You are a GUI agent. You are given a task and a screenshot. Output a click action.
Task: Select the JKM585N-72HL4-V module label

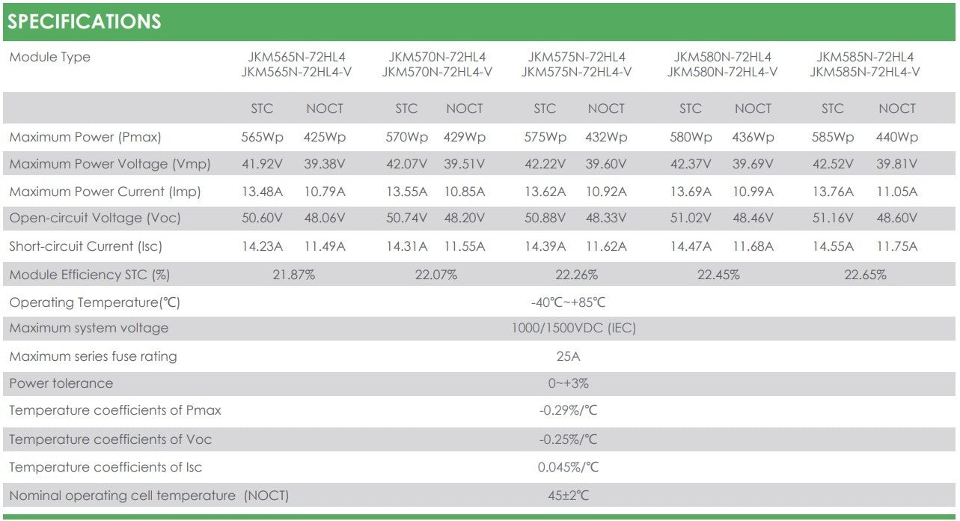(864, 72)
